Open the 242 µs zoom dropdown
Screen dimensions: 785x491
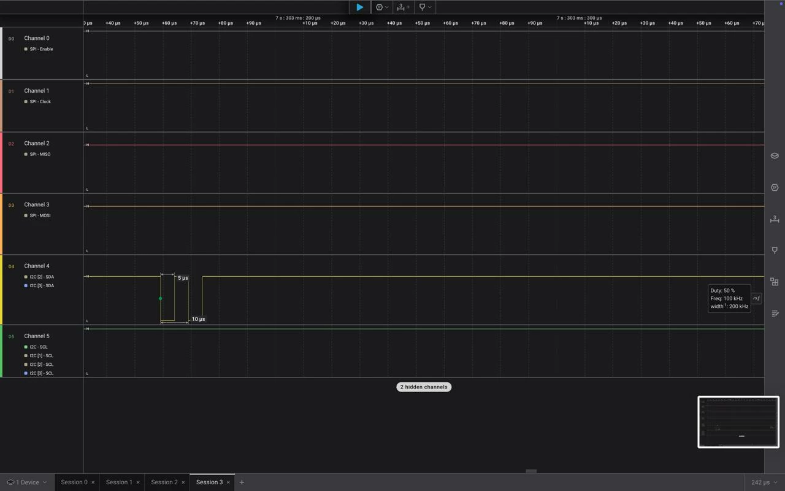764,482
